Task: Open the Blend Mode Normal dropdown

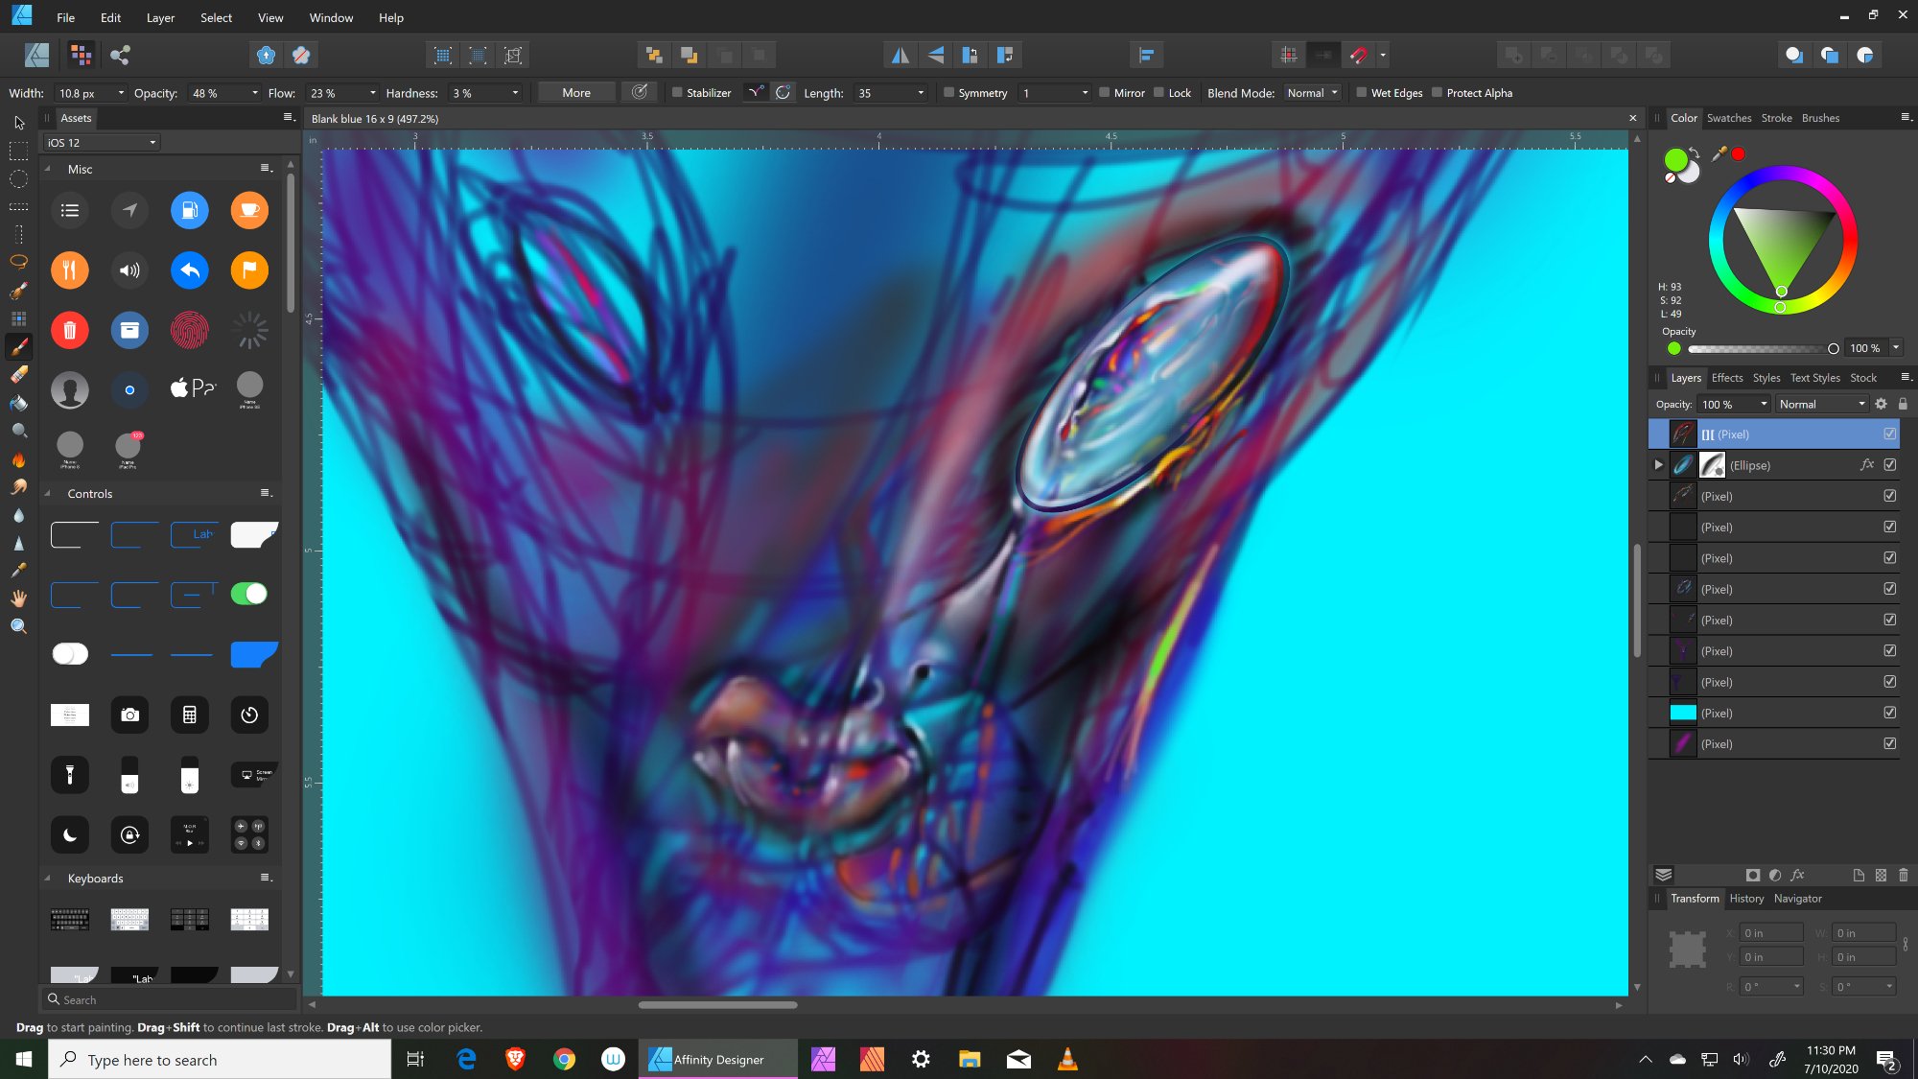Action: point(1312,93)
